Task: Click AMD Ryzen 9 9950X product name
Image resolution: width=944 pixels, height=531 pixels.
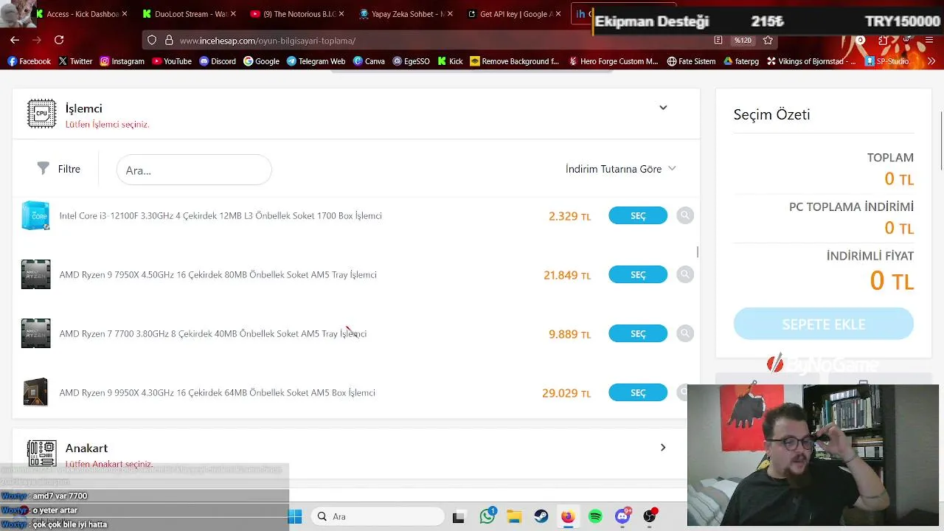Action: [x=218, y=392]
